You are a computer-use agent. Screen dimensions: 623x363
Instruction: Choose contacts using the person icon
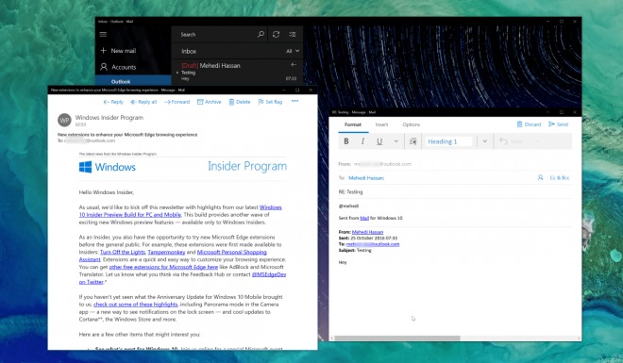540,178
